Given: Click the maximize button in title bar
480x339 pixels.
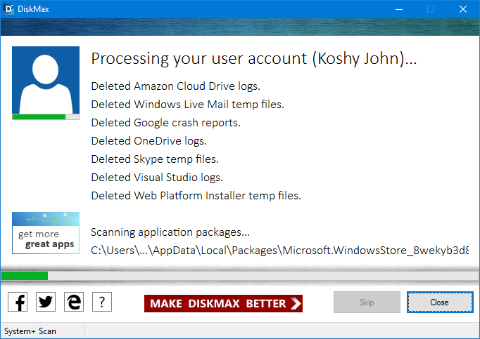Looking at the screenshot, I should click(431, 9).
